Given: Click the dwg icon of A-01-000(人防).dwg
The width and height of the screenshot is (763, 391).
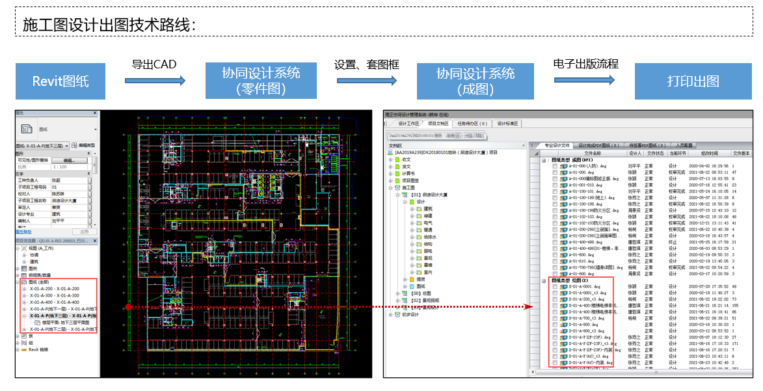Looking at the screenshot, I should pos(563,166).
